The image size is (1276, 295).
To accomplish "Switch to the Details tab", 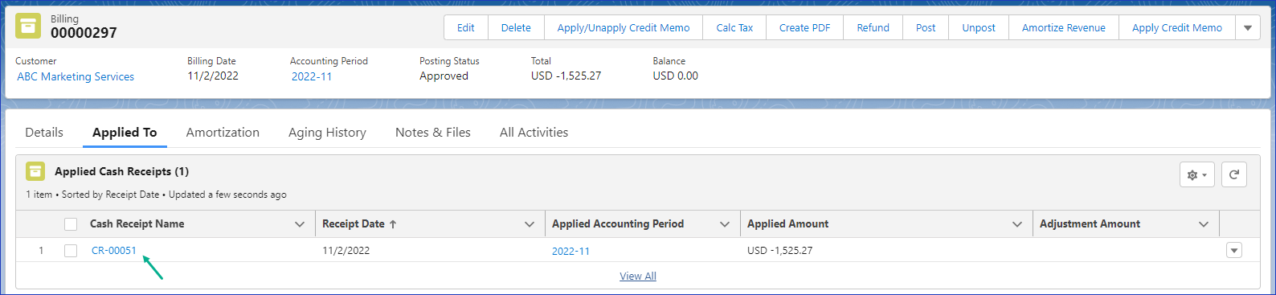I will point(44,133).
